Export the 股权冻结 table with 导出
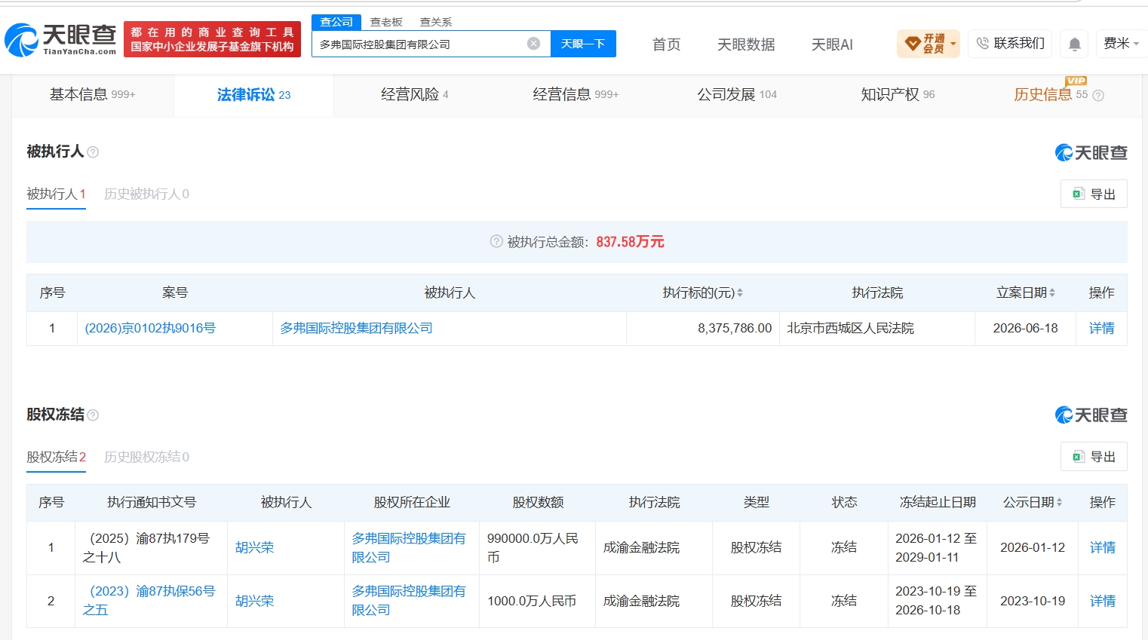 tap(1094, 456)
